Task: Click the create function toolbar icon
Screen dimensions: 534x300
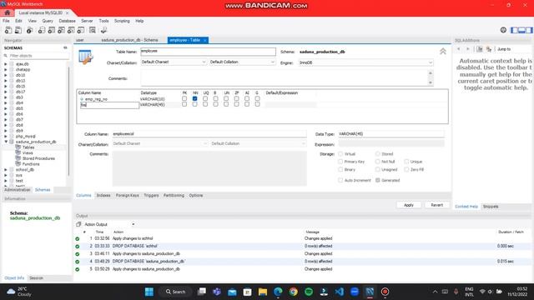Action: (81, 30)
